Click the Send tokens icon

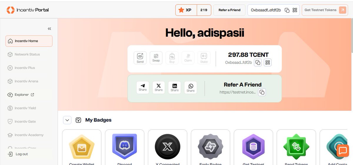[140, 58]
